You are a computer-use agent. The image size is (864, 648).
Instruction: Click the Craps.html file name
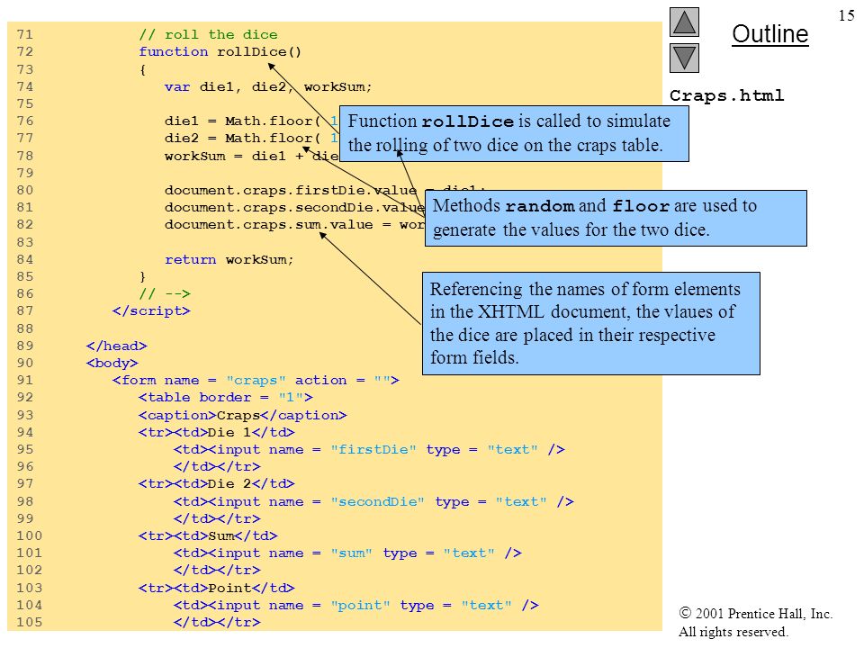pos(726,95)
